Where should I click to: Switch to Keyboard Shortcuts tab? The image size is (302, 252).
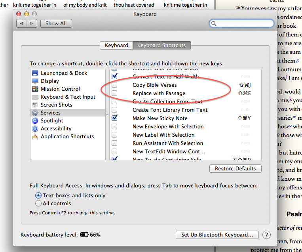tap(161, 45)
